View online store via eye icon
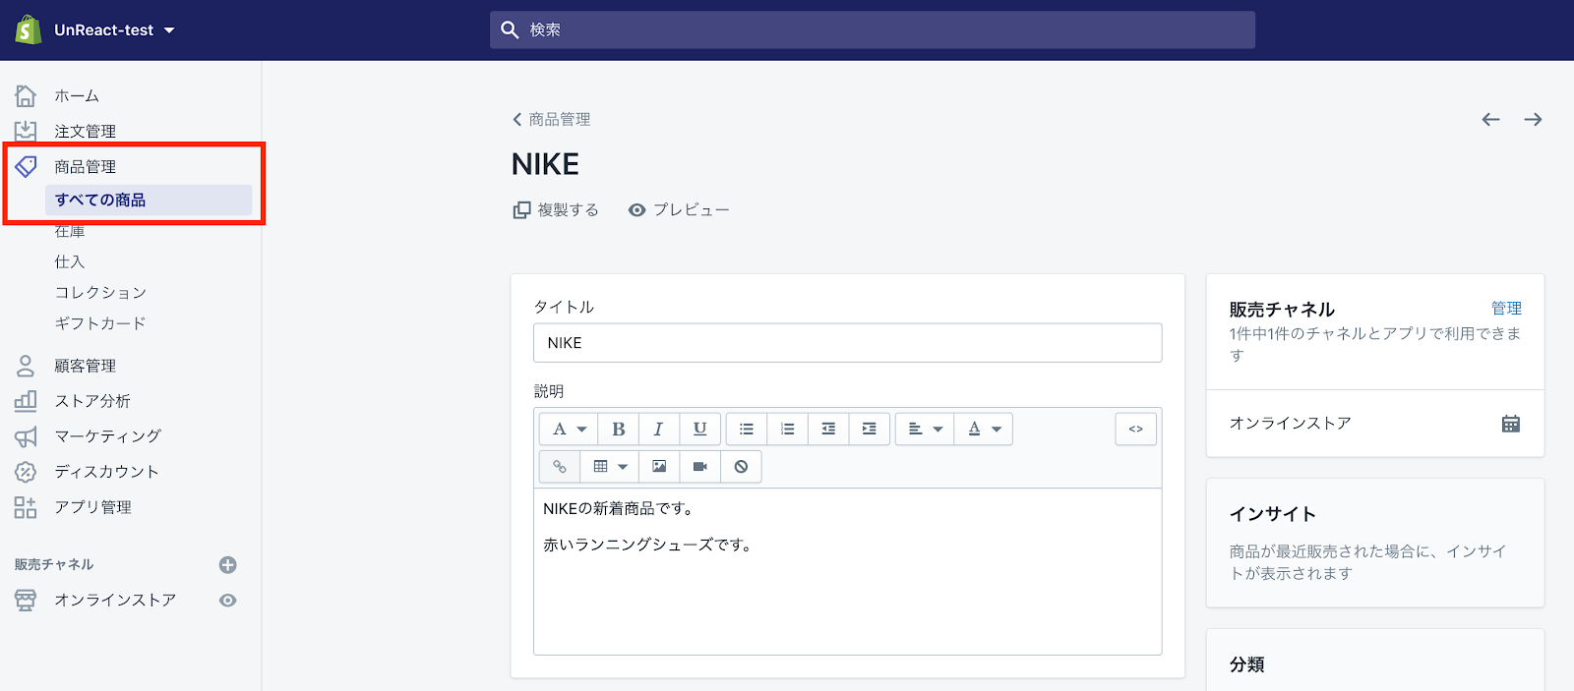Screen dimensions: 1574x691 click(x=228, y=600)
